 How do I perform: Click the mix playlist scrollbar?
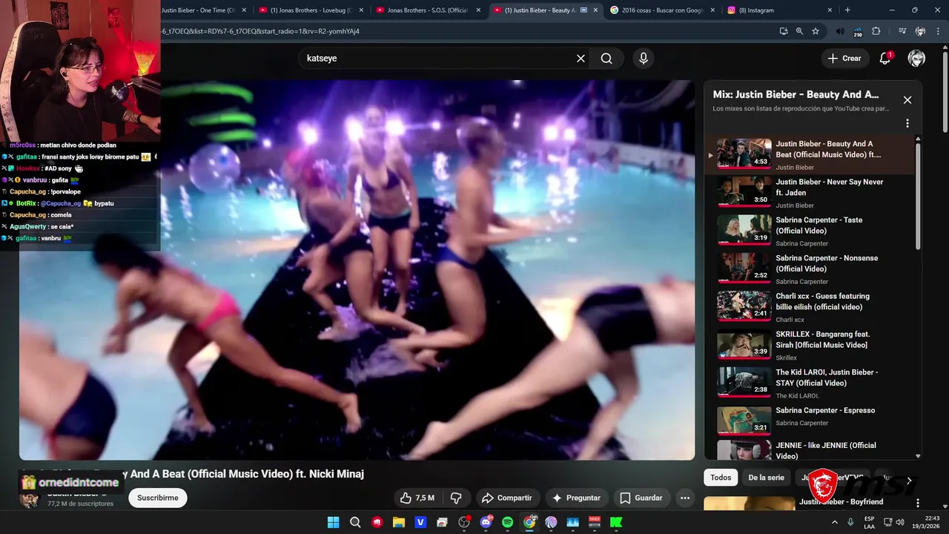click(918, 197)
